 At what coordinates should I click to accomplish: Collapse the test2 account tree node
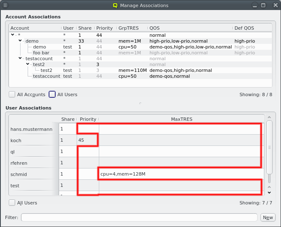[28, 64]
